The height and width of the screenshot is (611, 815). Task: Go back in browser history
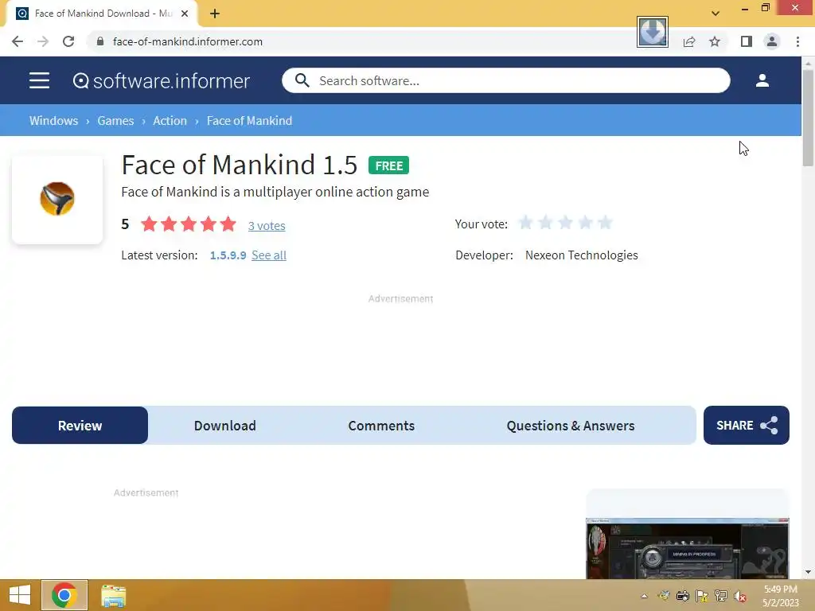(18, 41)
